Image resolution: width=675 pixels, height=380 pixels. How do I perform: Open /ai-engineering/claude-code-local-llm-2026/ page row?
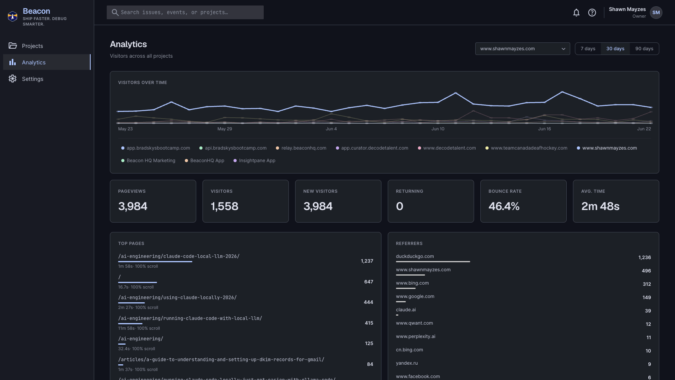point(246,261)
